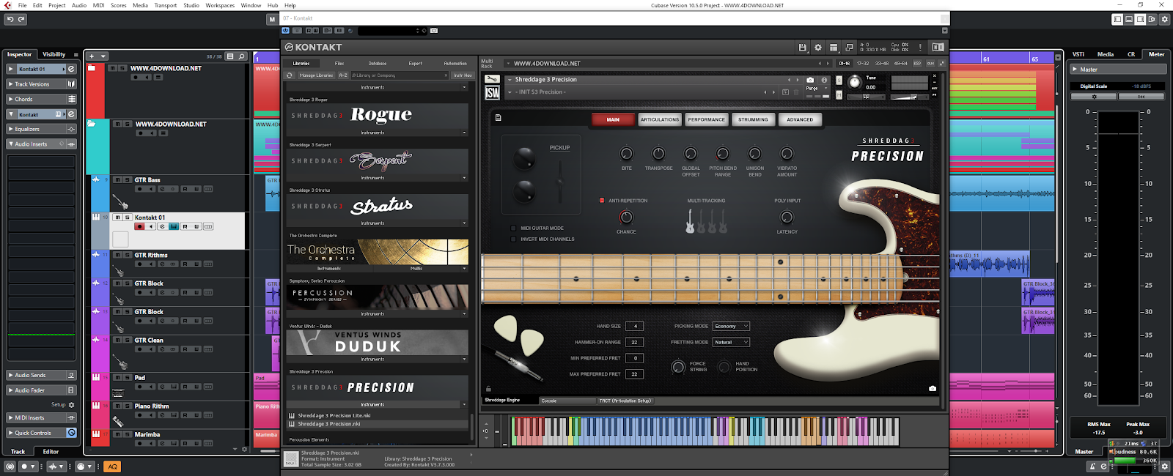
Task: Open Purge dropdown menu
Action: point(815,89)
